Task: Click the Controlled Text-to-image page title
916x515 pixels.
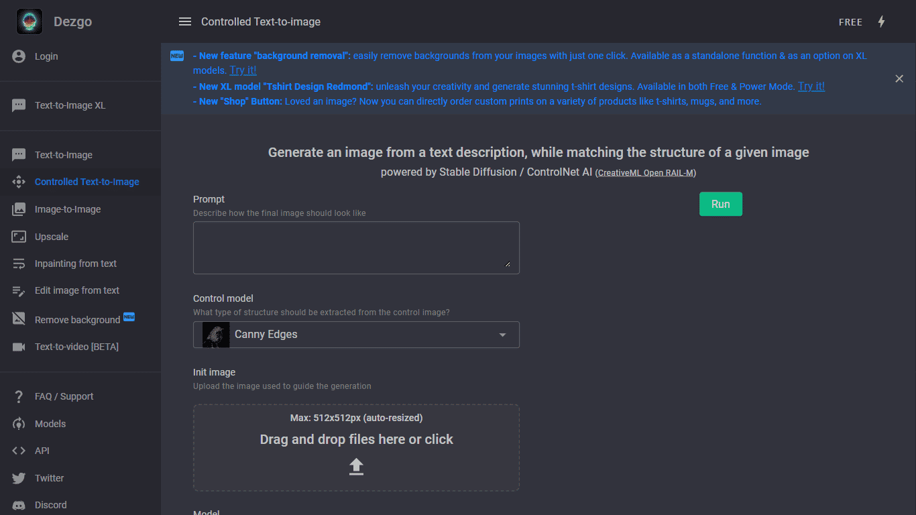Action: click(261, 22)
